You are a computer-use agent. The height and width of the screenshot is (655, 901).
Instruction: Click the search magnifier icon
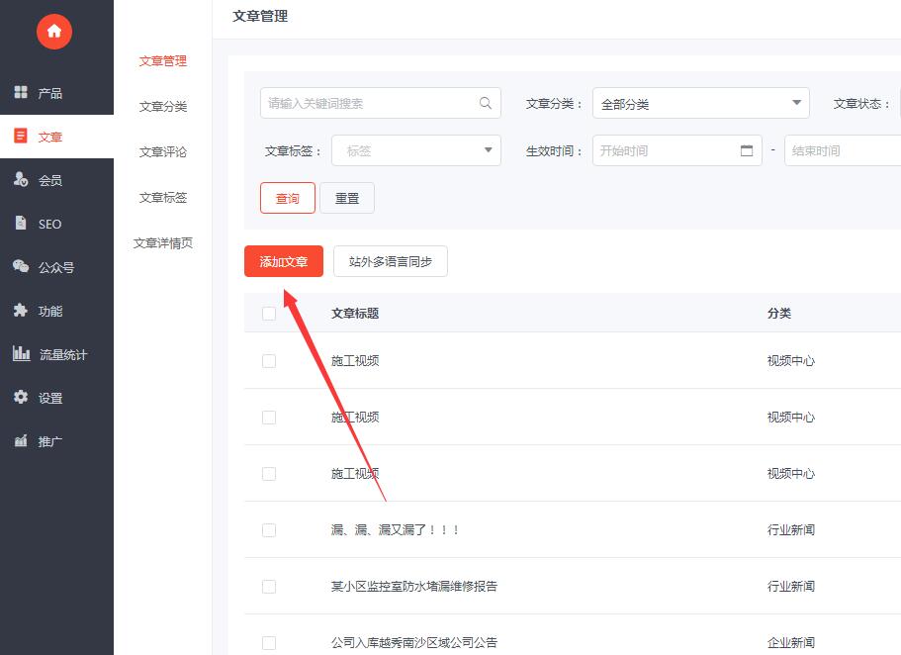486,103
